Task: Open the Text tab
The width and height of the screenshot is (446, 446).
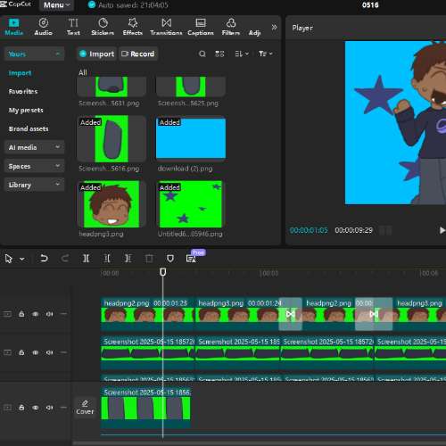Action: [x=73, y=27]
